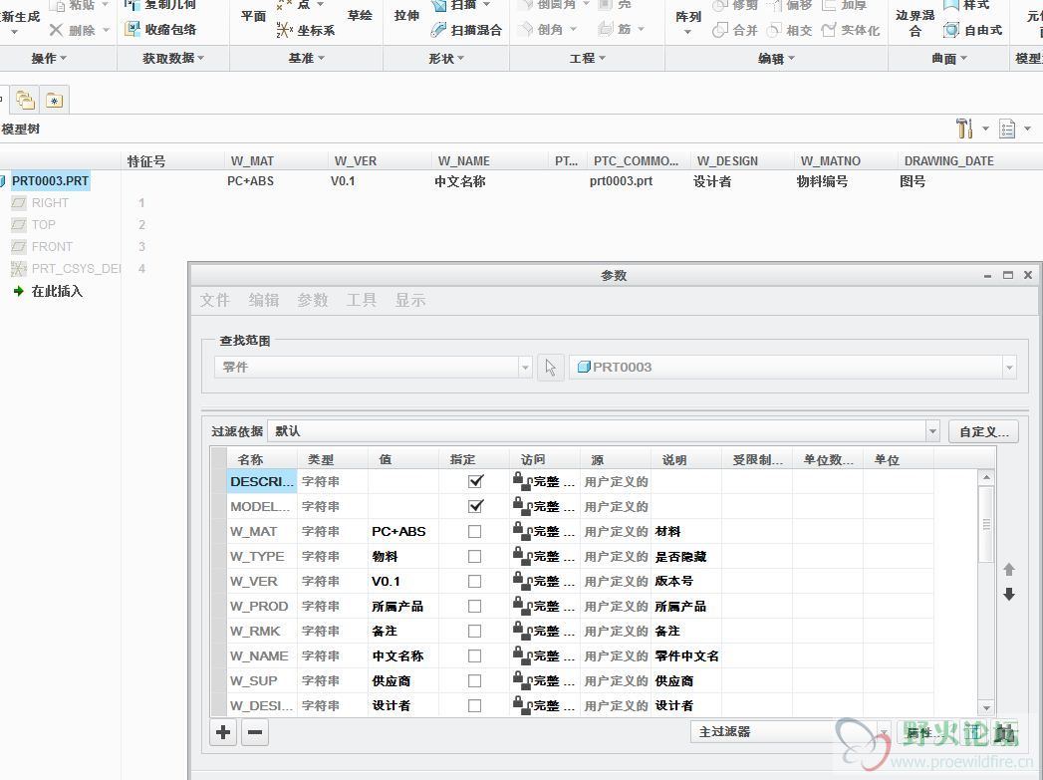The image size is (1043, 780).
Task: Select the RIGHT datum plane
Action: 40,203
